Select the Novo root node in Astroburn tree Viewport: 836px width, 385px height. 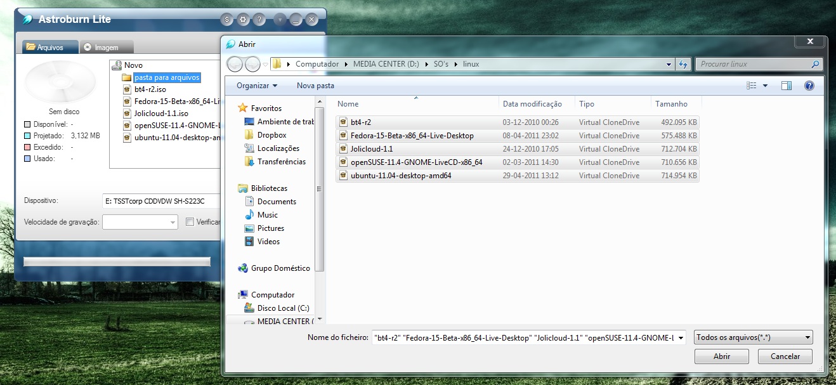tap(133, 65)
